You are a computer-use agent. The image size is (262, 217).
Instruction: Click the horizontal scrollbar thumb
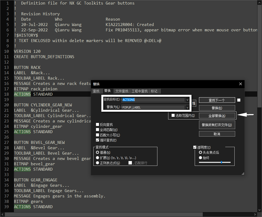pyautogui.click(x=104, y=214)
